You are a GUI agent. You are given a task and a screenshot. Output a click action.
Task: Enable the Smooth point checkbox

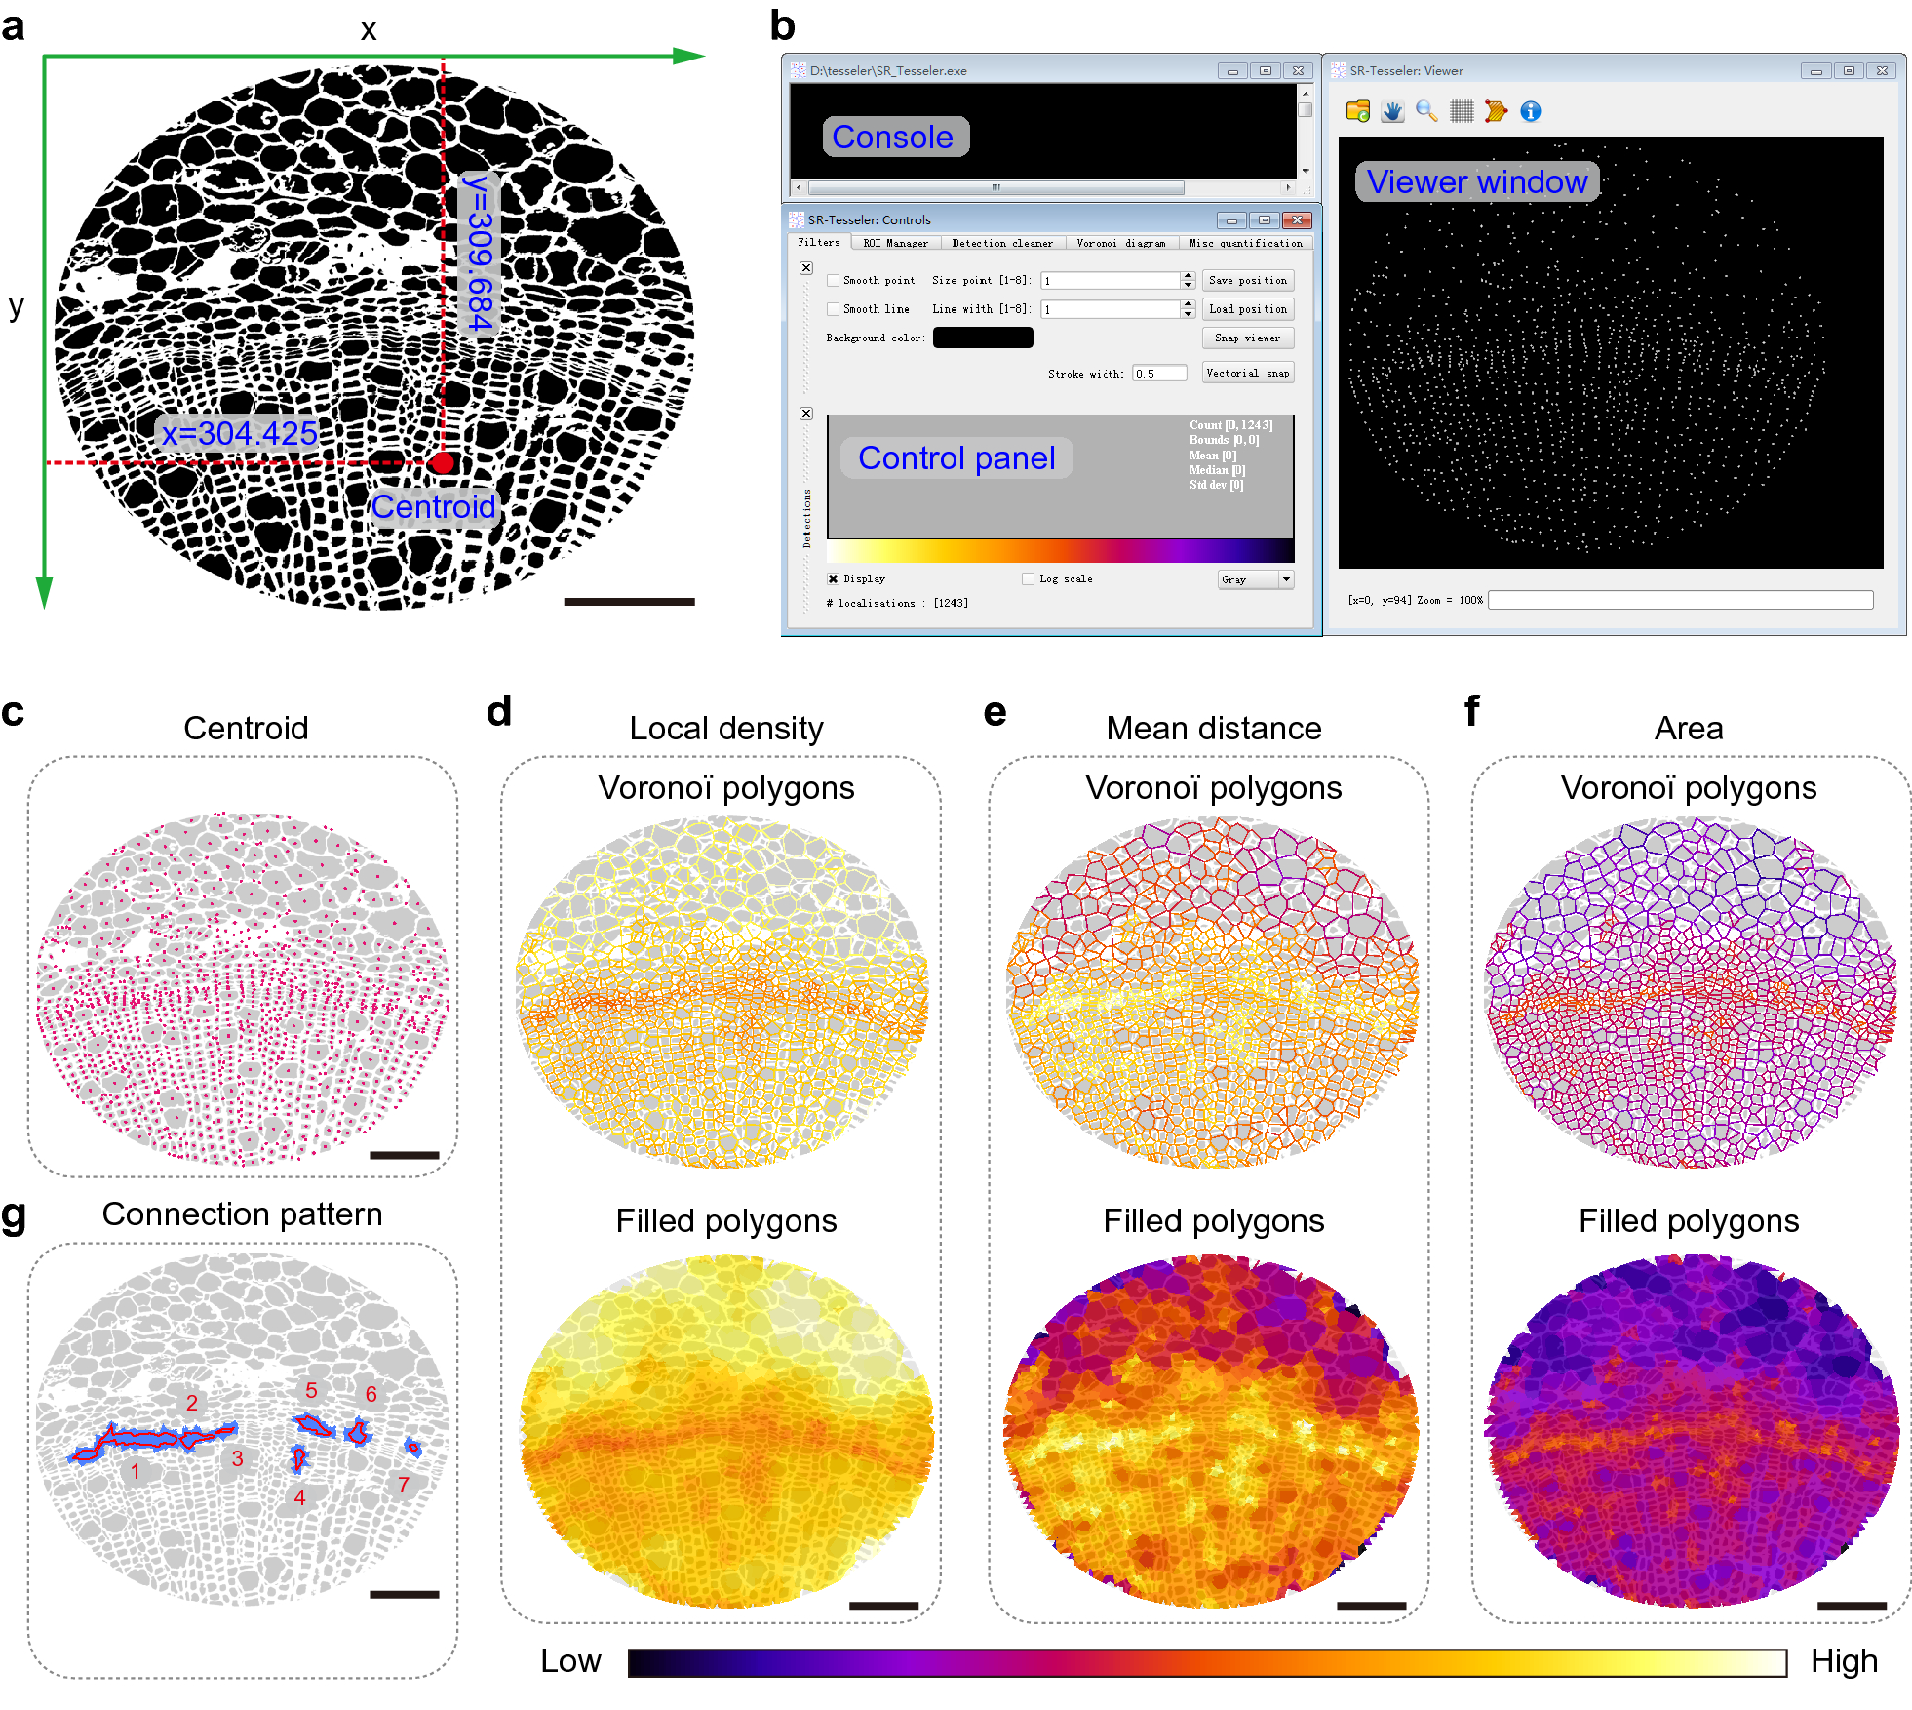tap(834, 281)
